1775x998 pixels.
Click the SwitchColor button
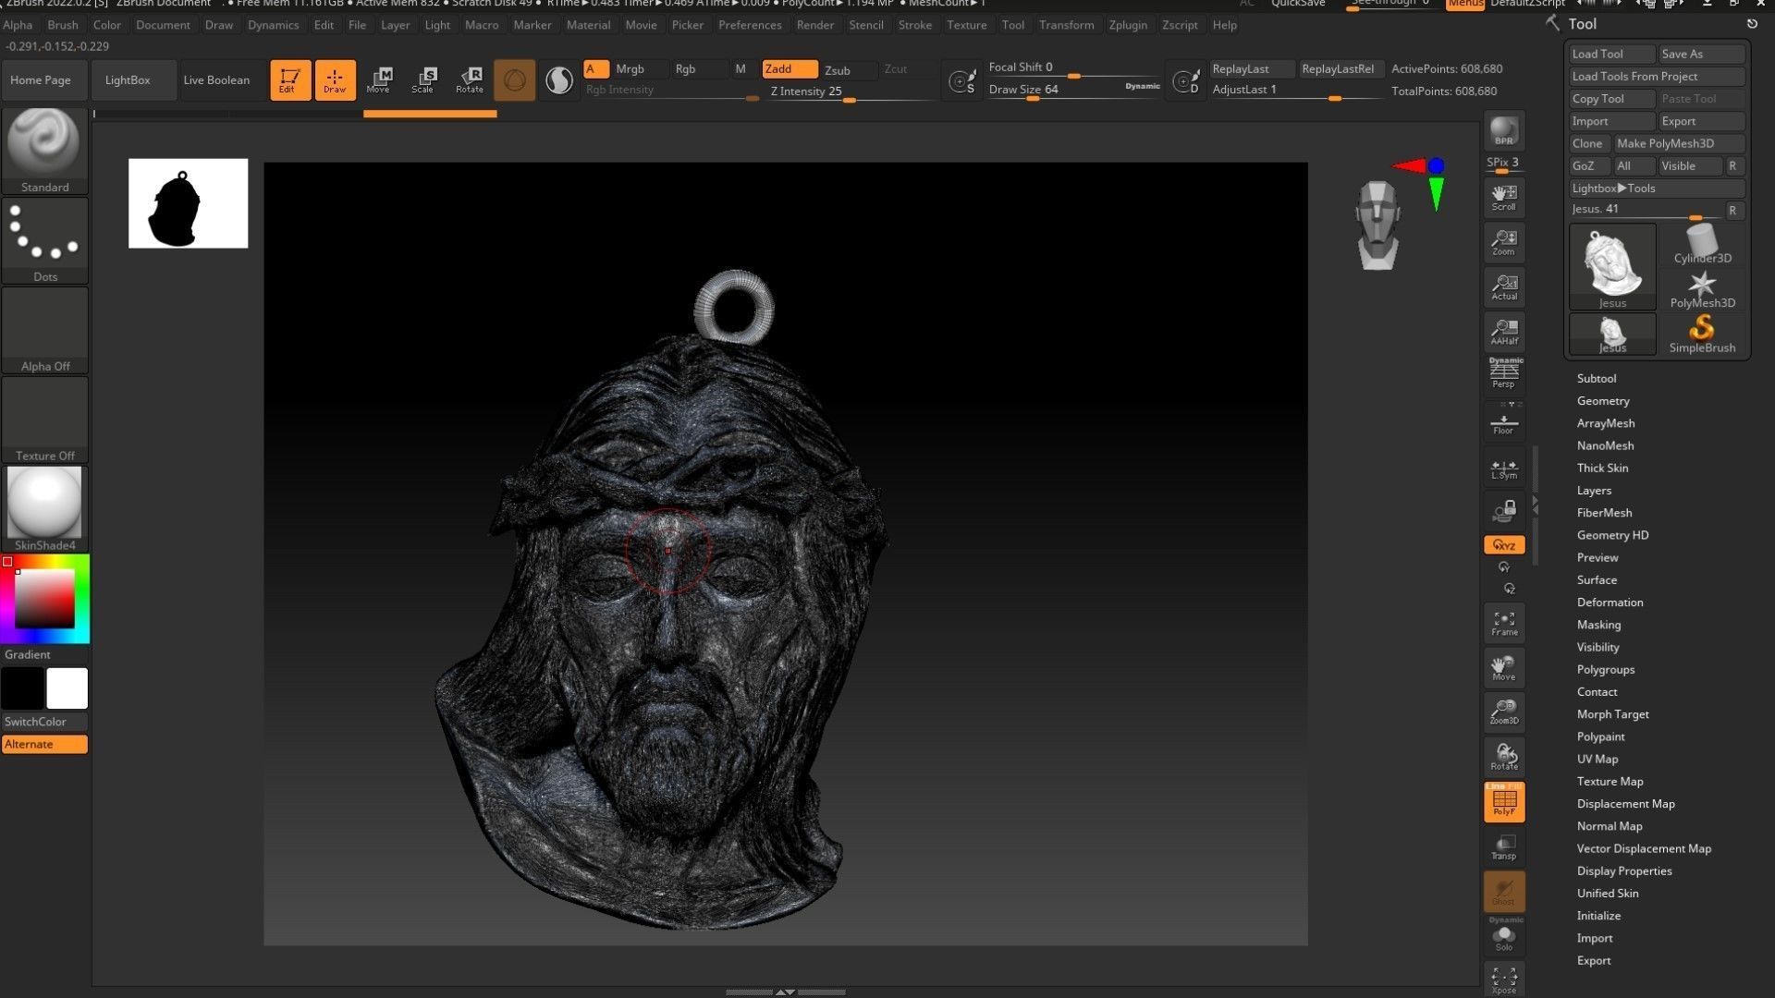pyautogui.click(x=44, y=722)
